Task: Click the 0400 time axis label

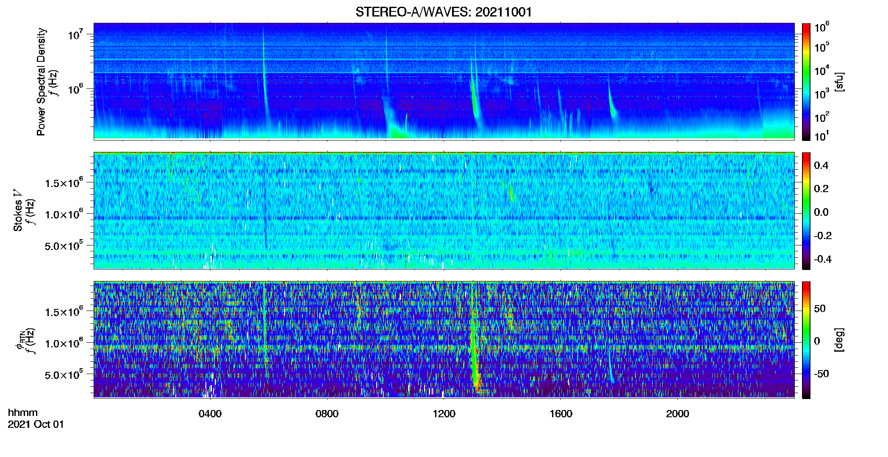Action: coord(210,414)
